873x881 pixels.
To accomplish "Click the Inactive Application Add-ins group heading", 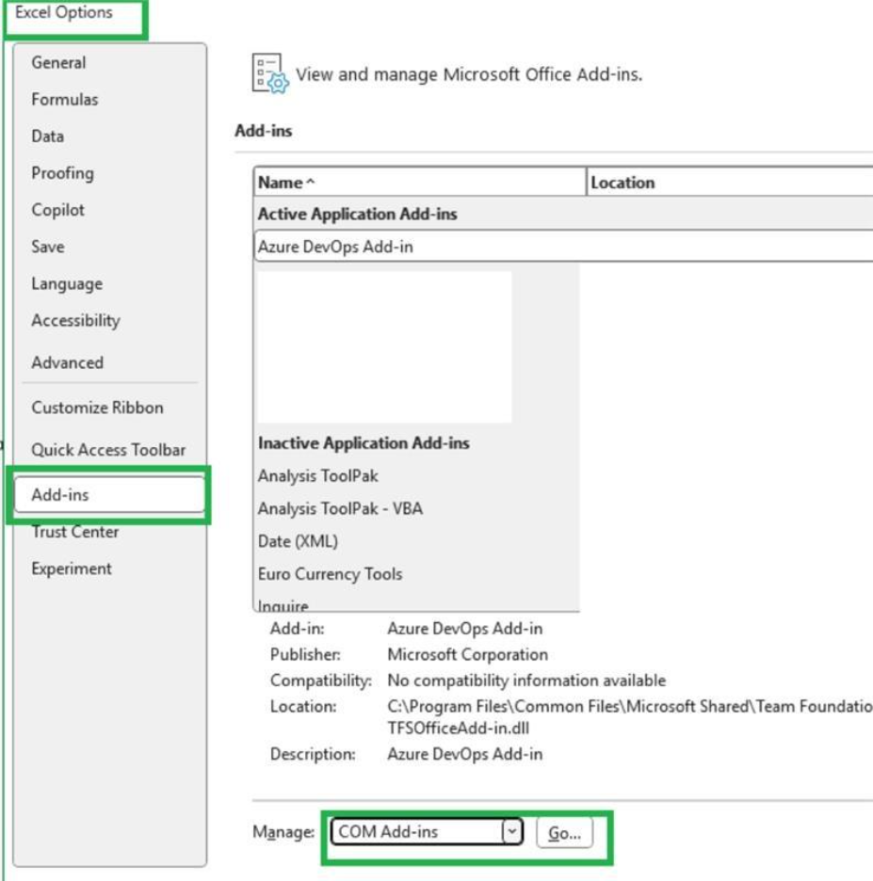I will click(x=364, y=442).
